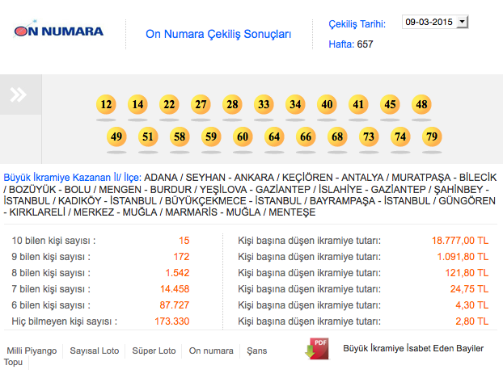Click yellow ball number 66
503x378 pixels.
tap(306, 136)
